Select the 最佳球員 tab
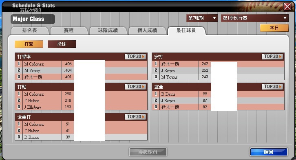296x160 pixels. click(x=186, y=31)
